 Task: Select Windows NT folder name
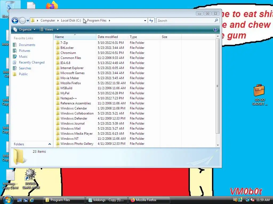tap(70, 139)
